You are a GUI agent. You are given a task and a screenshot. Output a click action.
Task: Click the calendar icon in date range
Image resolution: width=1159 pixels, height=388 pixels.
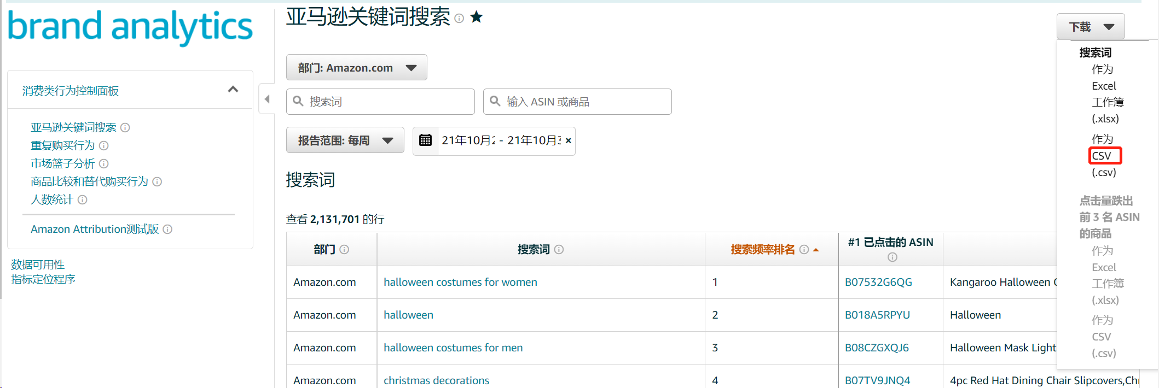click(425, 140)
